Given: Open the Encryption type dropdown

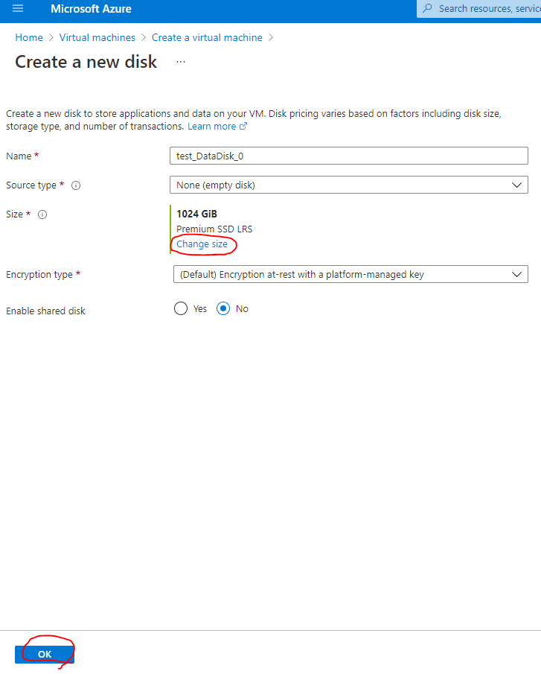Looking at the screenshot, I should [350, 274].
